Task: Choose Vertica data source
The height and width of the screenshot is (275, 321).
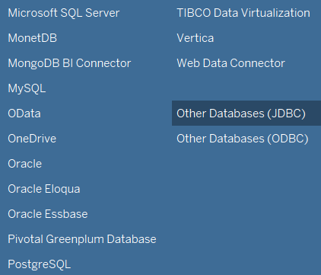Action: 195,38
